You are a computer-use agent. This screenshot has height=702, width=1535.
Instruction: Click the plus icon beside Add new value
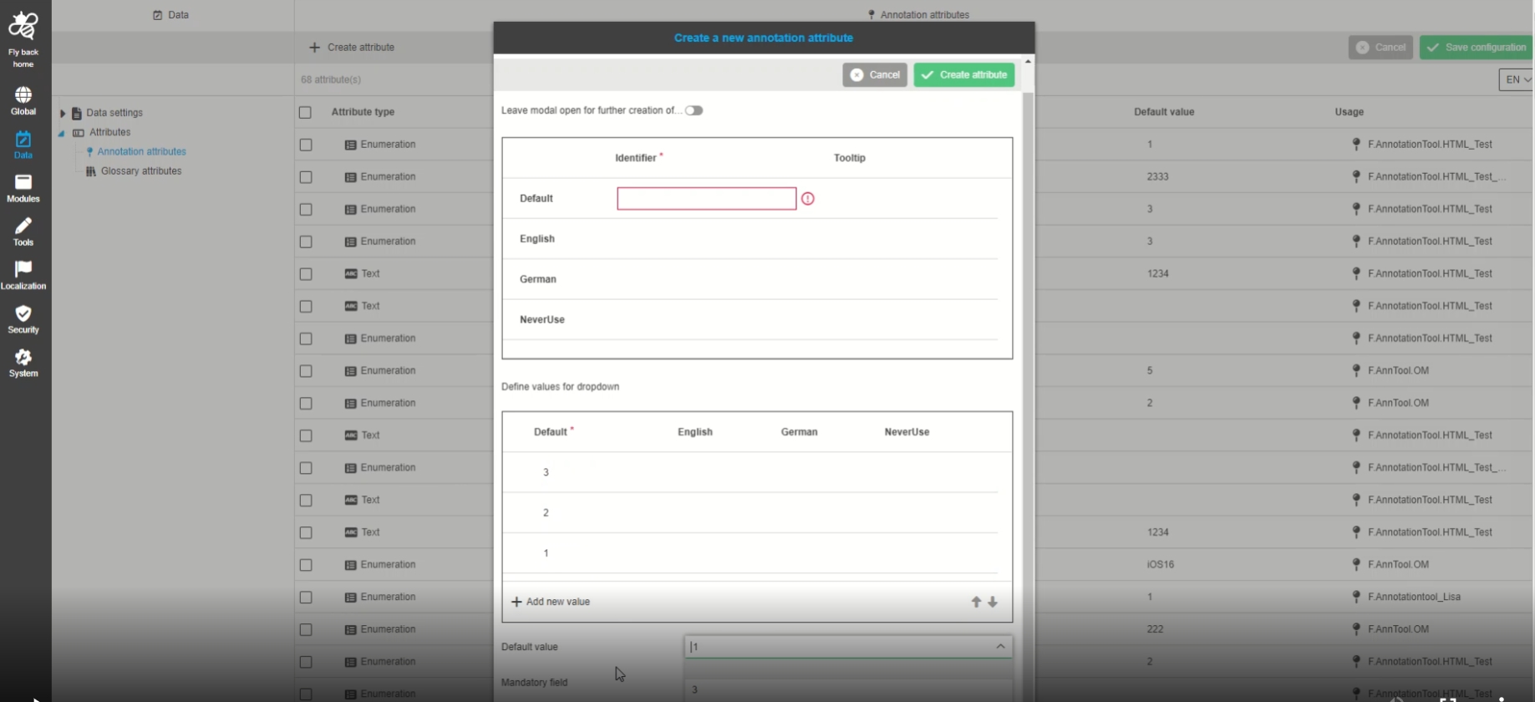pyautogui.click(x=516, y=602)
